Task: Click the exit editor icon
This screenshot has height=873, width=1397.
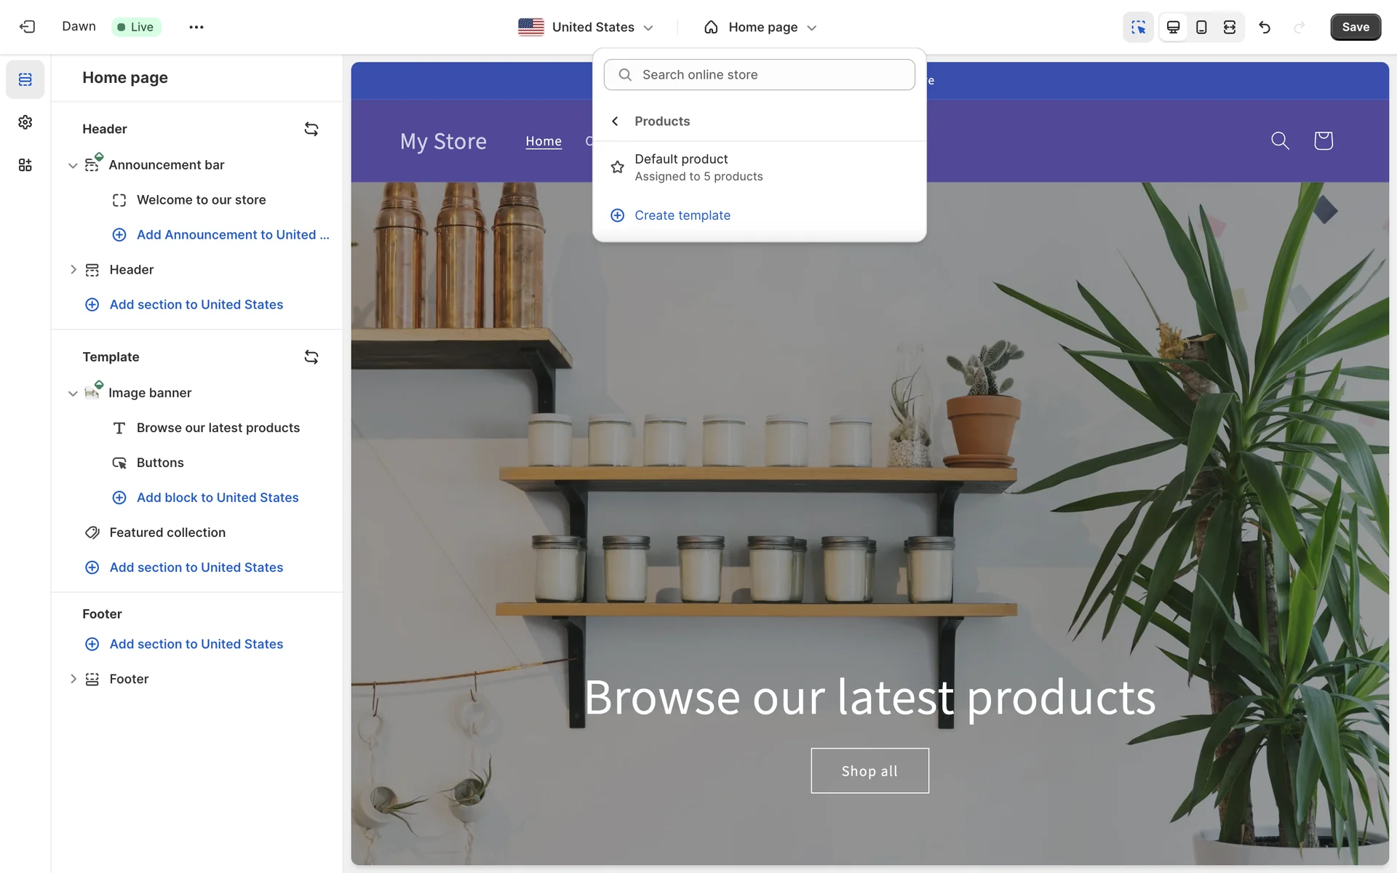Action: (27, 27)
